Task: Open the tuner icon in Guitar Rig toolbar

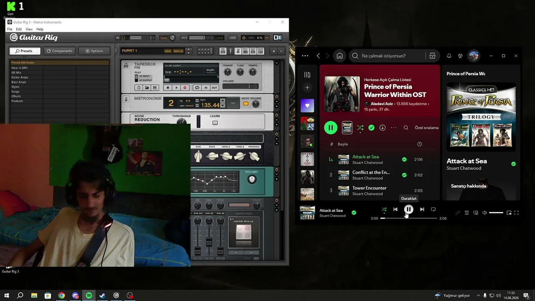Action: click(231, 51)
